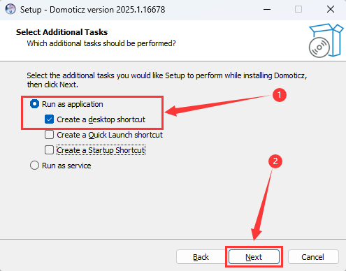The width and height of the screenshot is (346, 271).
Task: Tick the Create a Startup Shortcut checkbox
Action: click(49, 150)
